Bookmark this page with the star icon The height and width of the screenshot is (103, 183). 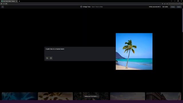tap(167, 4)
